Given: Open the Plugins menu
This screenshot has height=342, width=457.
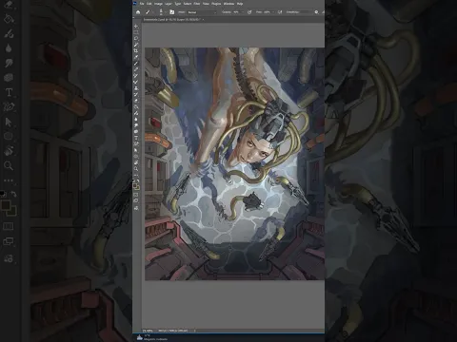Looking at the screenshot, I should click(216, 4).
